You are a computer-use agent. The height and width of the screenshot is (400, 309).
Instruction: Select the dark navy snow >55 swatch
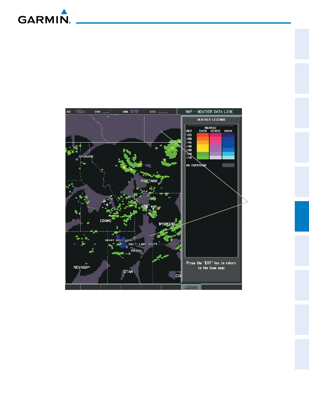pos(228,135)
